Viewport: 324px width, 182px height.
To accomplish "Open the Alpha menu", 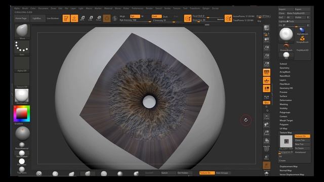I will 17,9.
